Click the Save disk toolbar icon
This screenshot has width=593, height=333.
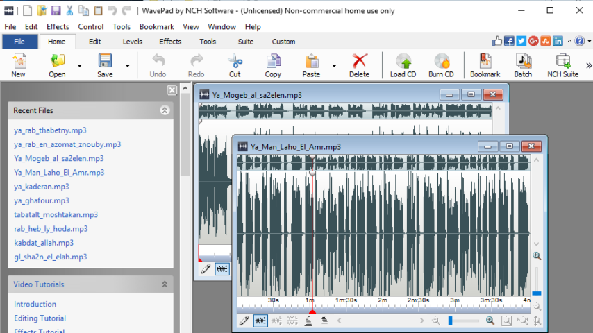pos(105,61)
